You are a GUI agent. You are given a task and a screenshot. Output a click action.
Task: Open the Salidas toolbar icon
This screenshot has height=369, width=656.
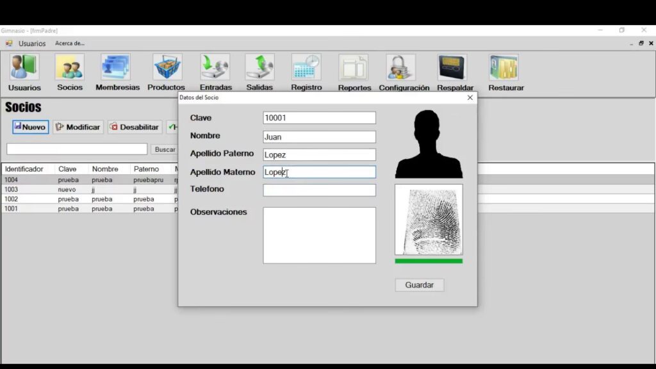[x=259, y=68]
